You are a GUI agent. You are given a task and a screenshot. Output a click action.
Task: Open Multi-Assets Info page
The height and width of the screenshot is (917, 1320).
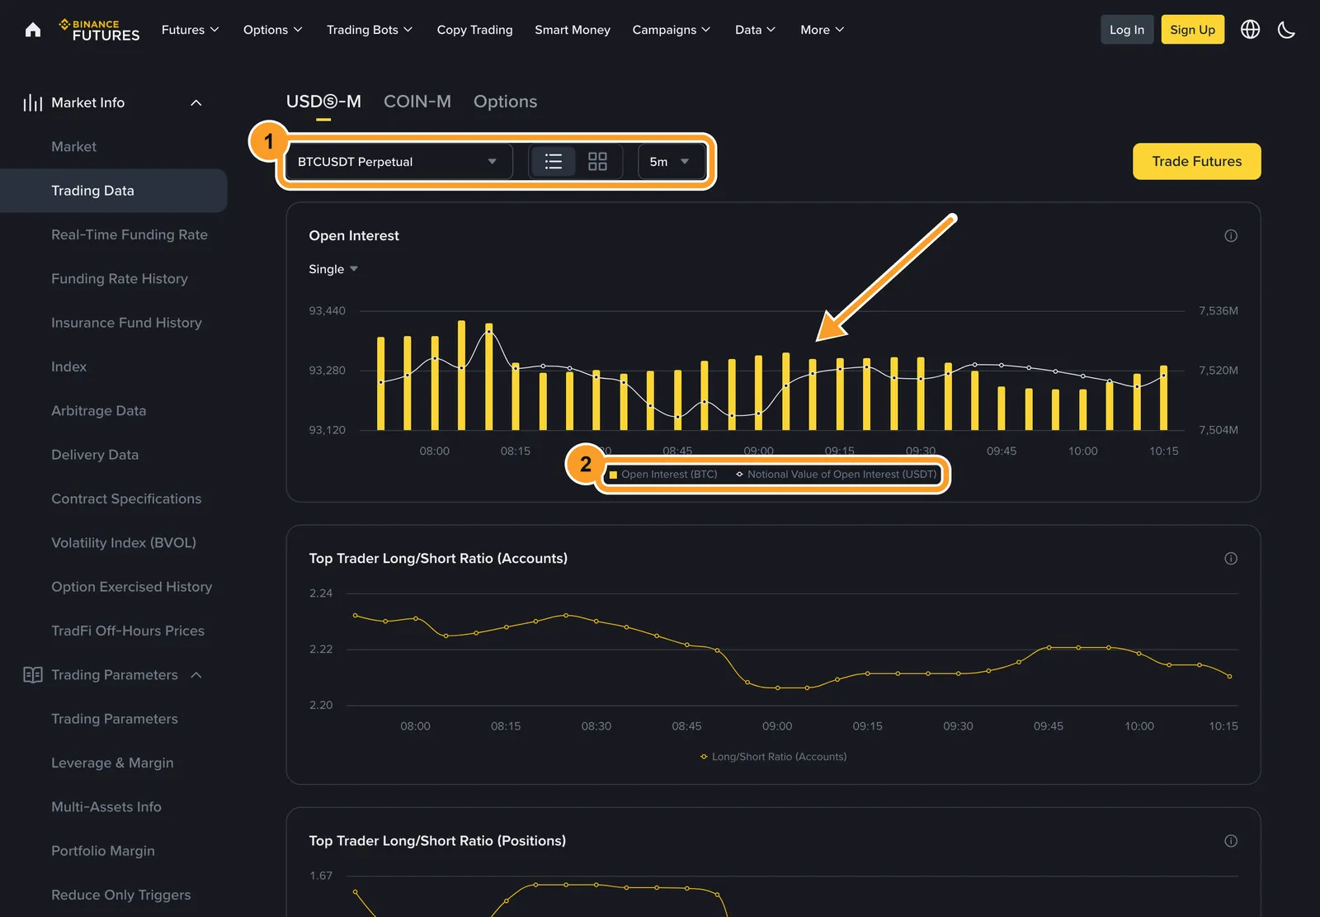[106, 807]
